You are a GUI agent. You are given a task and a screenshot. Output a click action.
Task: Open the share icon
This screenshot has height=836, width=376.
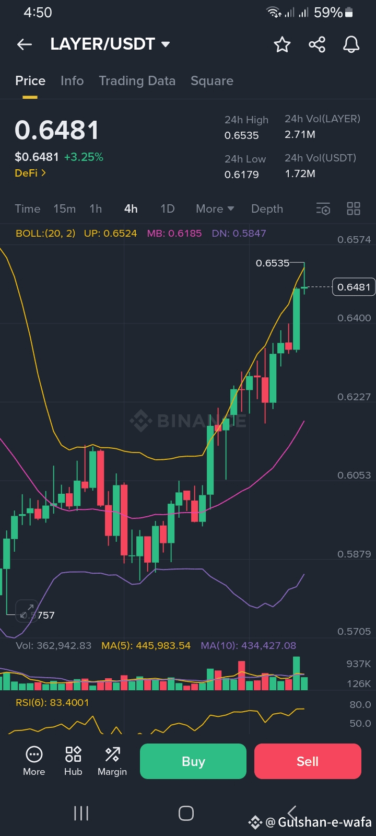[x=317, y=44]
